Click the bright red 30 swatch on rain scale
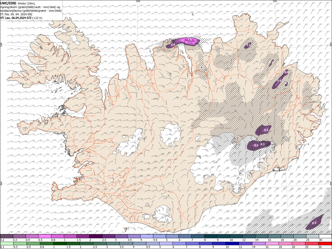Image resolution: width=332 pixels, height=249 pixels. click(x=325, y=244)
